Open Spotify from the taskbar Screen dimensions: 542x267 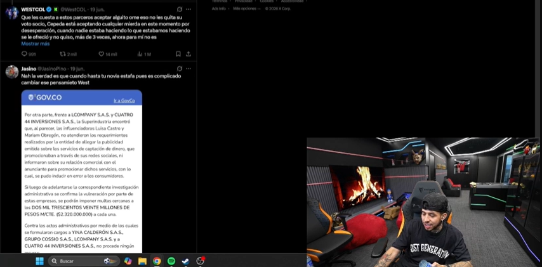click(x=171, y=261)
